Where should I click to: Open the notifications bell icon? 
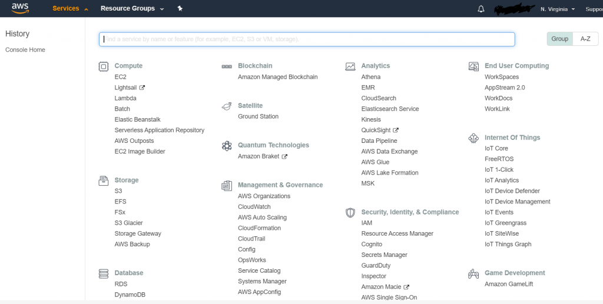point(481,9)
